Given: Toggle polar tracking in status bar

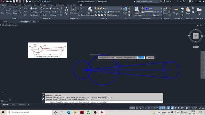Looking at the screenshot, I should 149,108.
